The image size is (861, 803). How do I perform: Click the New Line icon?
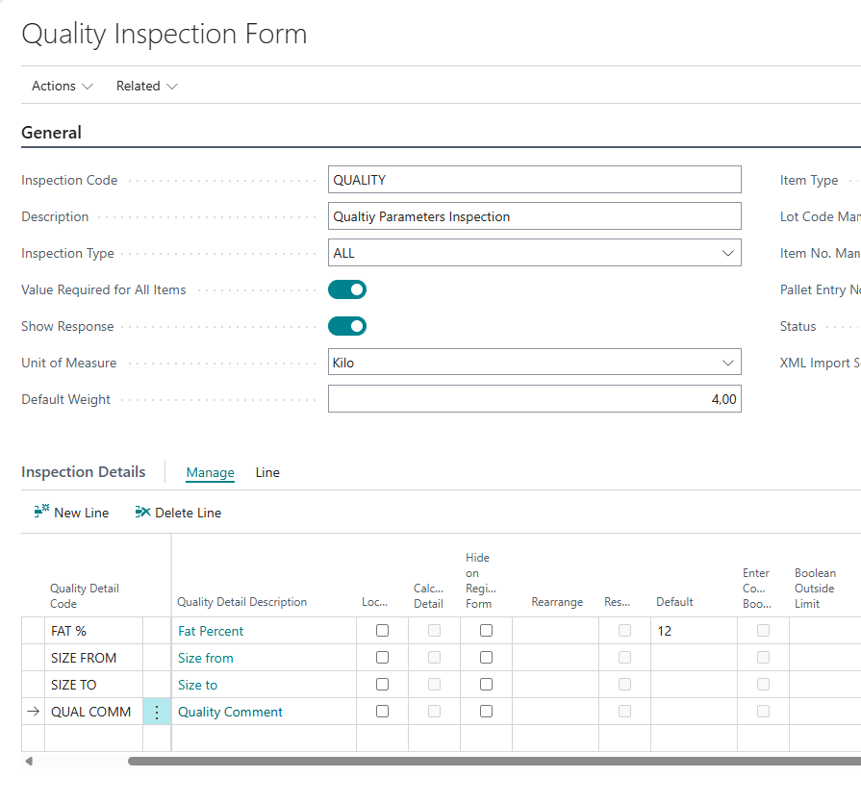tap(41, 513)
